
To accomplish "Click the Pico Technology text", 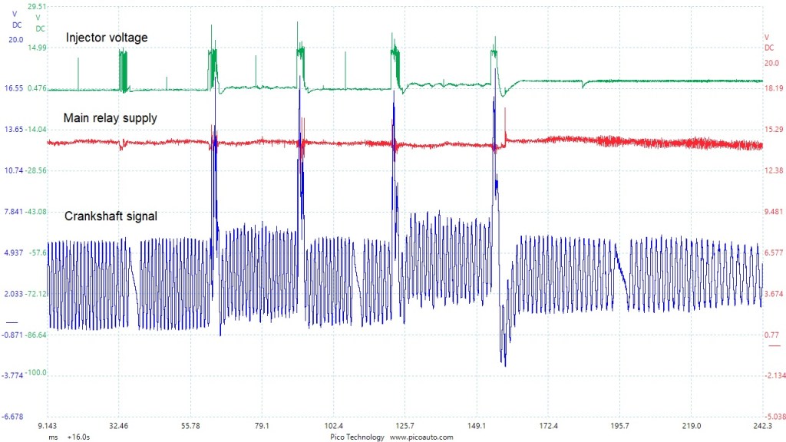I will (x=357, y=437).
